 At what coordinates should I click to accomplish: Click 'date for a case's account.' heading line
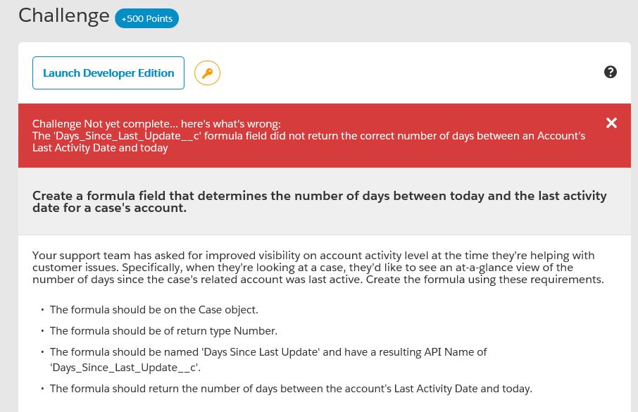[109, 208]
